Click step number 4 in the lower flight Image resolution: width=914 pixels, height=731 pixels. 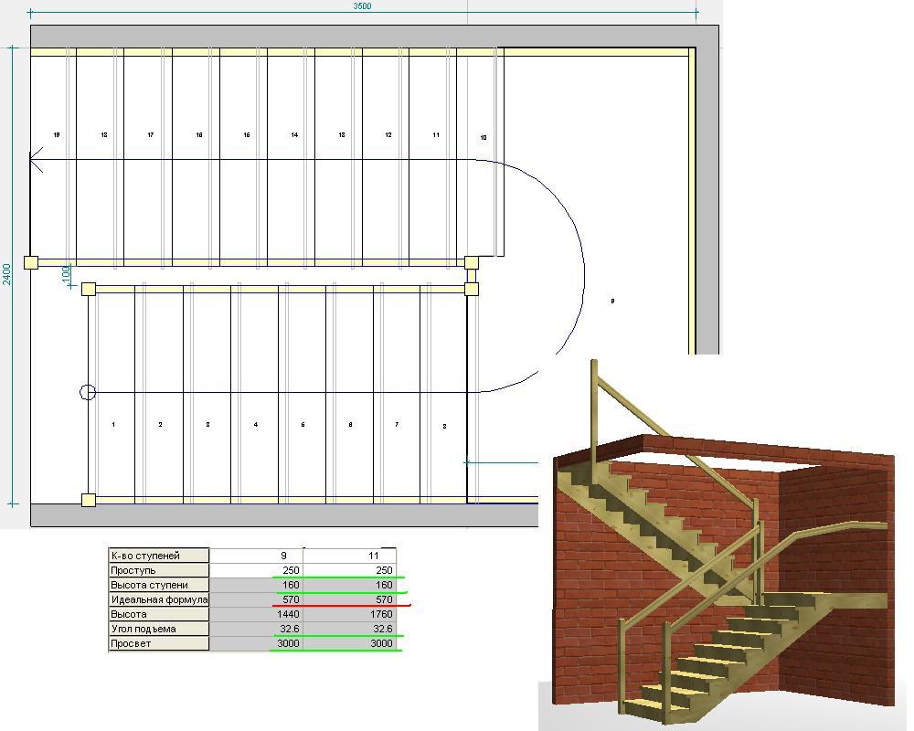(255, 424)
